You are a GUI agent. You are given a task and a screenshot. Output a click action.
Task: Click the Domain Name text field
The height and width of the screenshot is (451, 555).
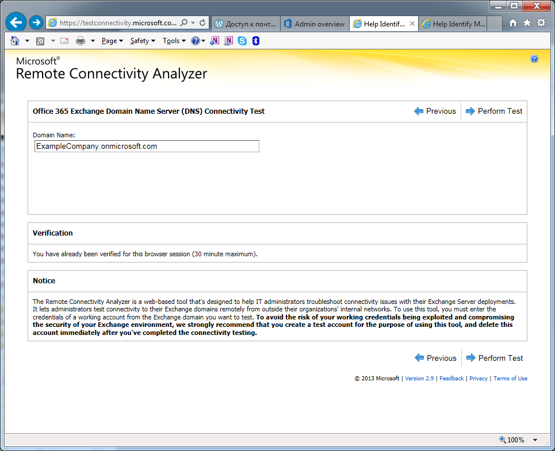147,147
